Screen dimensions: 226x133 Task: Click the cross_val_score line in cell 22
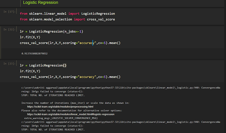point(70,43)
